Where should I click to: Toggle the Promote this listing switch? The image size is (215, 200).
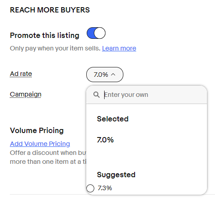(x=96, y=33)
